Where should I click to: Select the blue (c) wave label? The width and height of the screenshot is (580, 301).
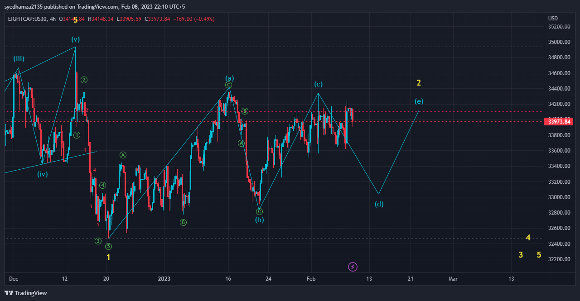319,84
